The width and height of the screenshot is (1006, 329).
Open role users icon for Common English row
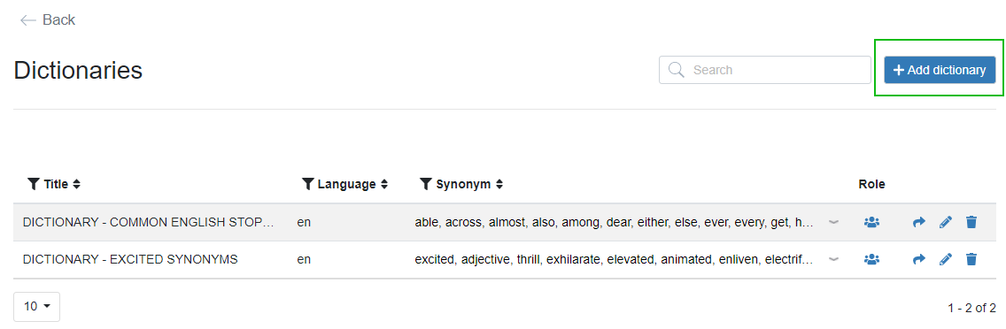(871, 223)
